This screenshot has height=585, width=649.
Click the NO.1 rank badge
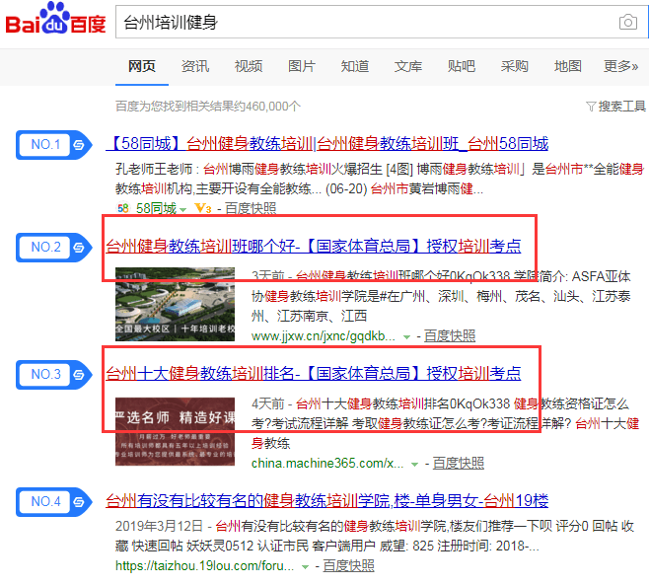click(53, 144)
